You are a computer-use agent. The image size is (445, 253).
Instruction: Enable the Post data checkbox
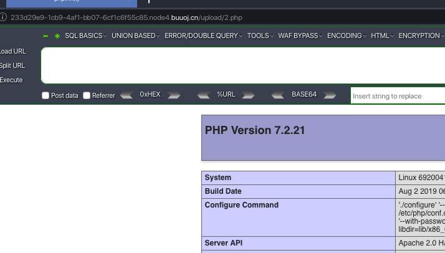pyautogui.click(x=45, y=95)
